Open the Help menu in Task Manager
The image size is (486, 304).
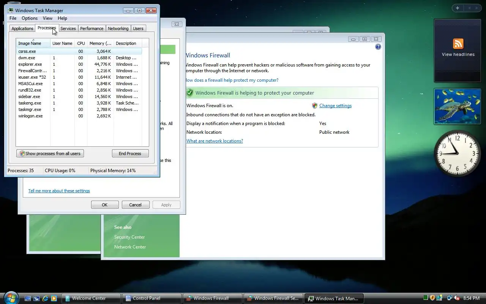(62, 18)
